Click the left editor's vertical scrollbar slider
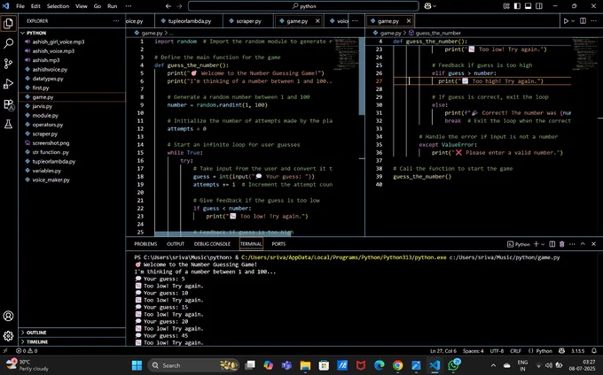Screen dimensions: 603x375 (x=362, y=76)
